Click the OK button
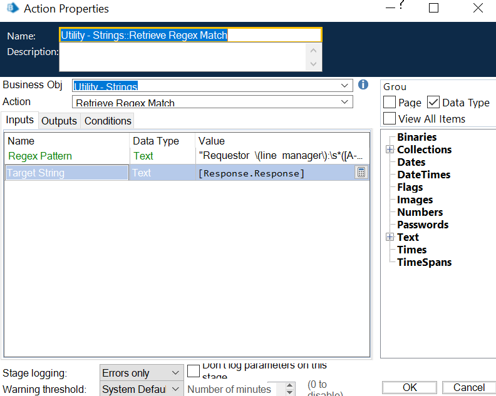The image size is (496, 396). click(x=410, y=387)
